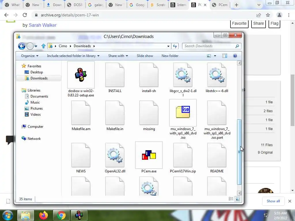
Task: Select the INSTALL file icon
Action: coord(115,75)
